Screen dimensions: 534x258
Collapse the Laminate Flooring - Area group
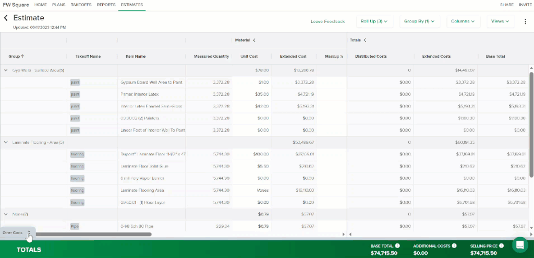tap(6, 142)
